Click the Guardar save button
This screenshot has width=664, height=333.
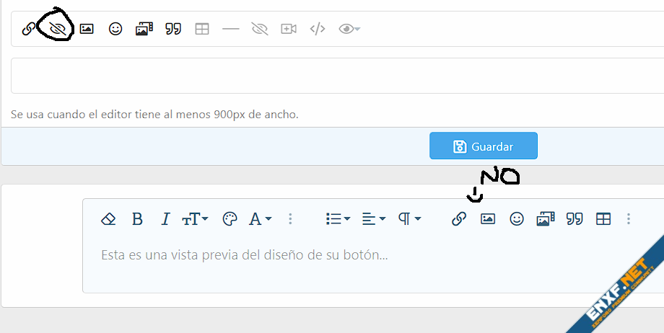click(484, 146)
